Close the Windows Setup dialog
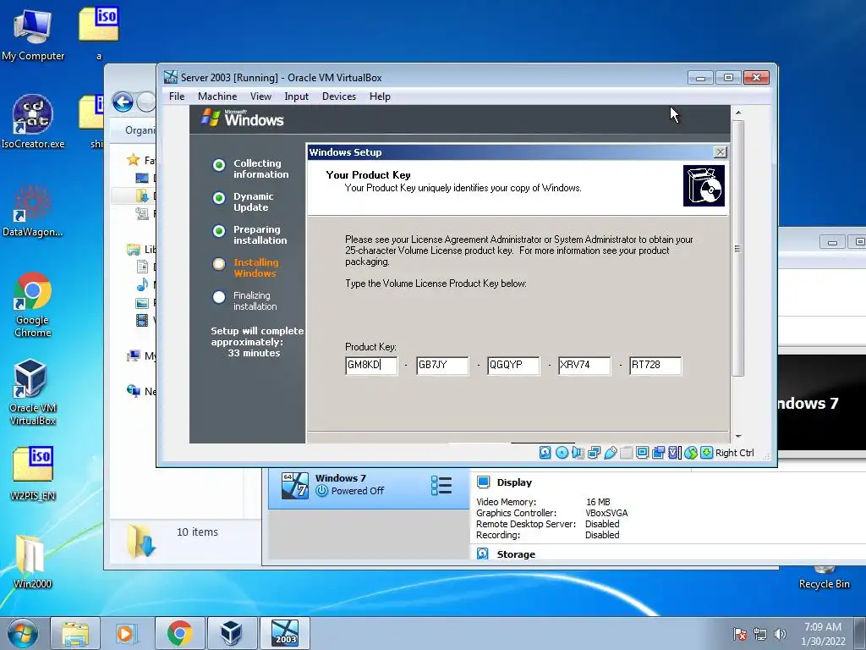Screen dimensions: 866x650 721,152
